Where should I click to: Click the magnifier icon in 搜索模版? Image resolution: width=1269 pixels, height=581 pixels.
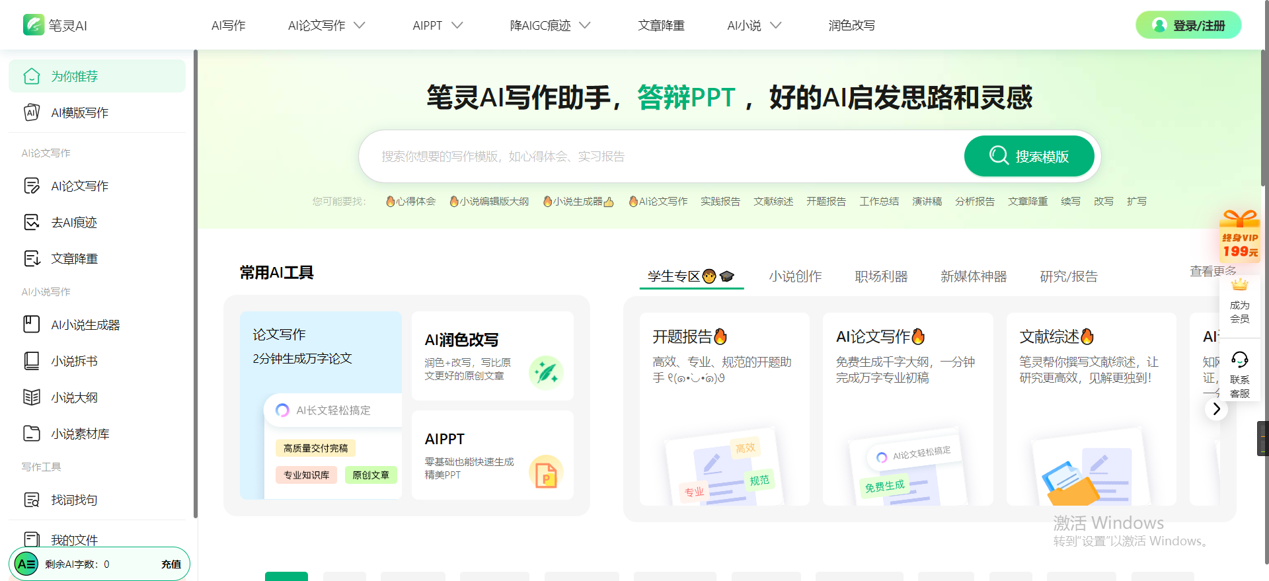click(999, 156)
